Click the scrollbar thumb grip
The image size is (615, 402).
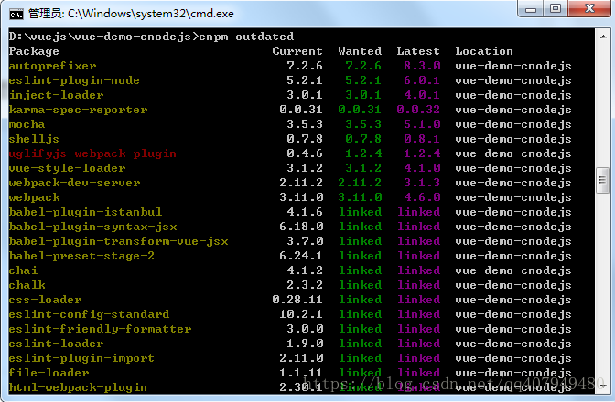(603, 180)
